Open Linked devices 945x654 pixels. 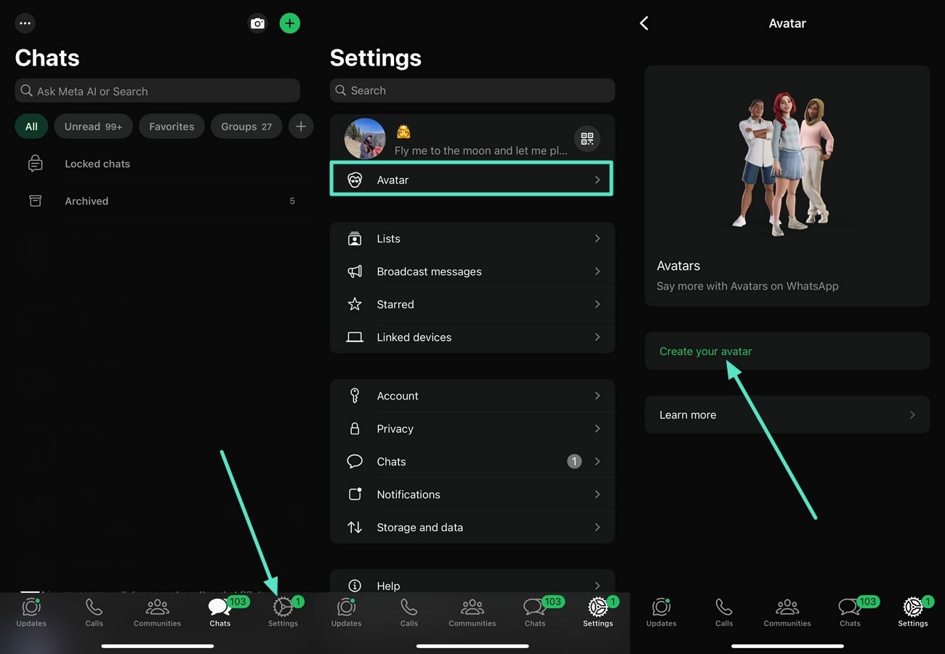[472, 337]
